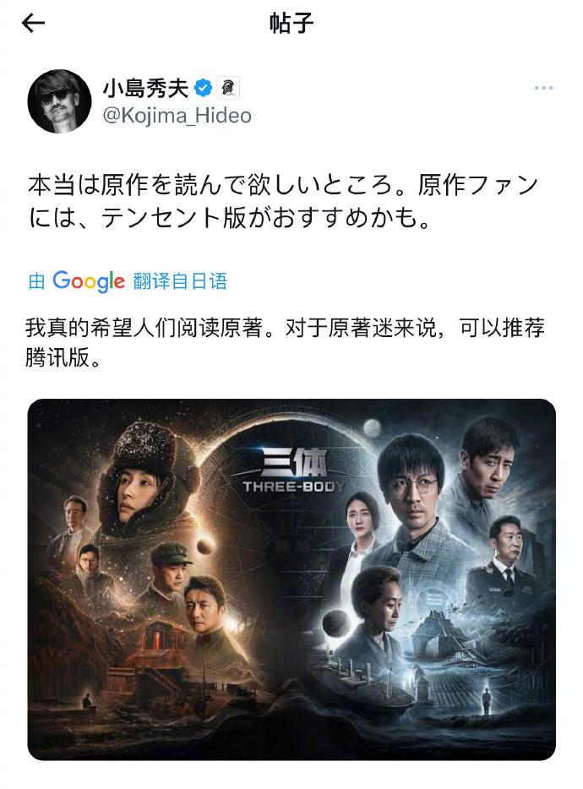Tap the 三体 THREE-BODY title on the poster
Image resolution: width=583 pixels, height=789 pixels.
click(x=293, y=472)
